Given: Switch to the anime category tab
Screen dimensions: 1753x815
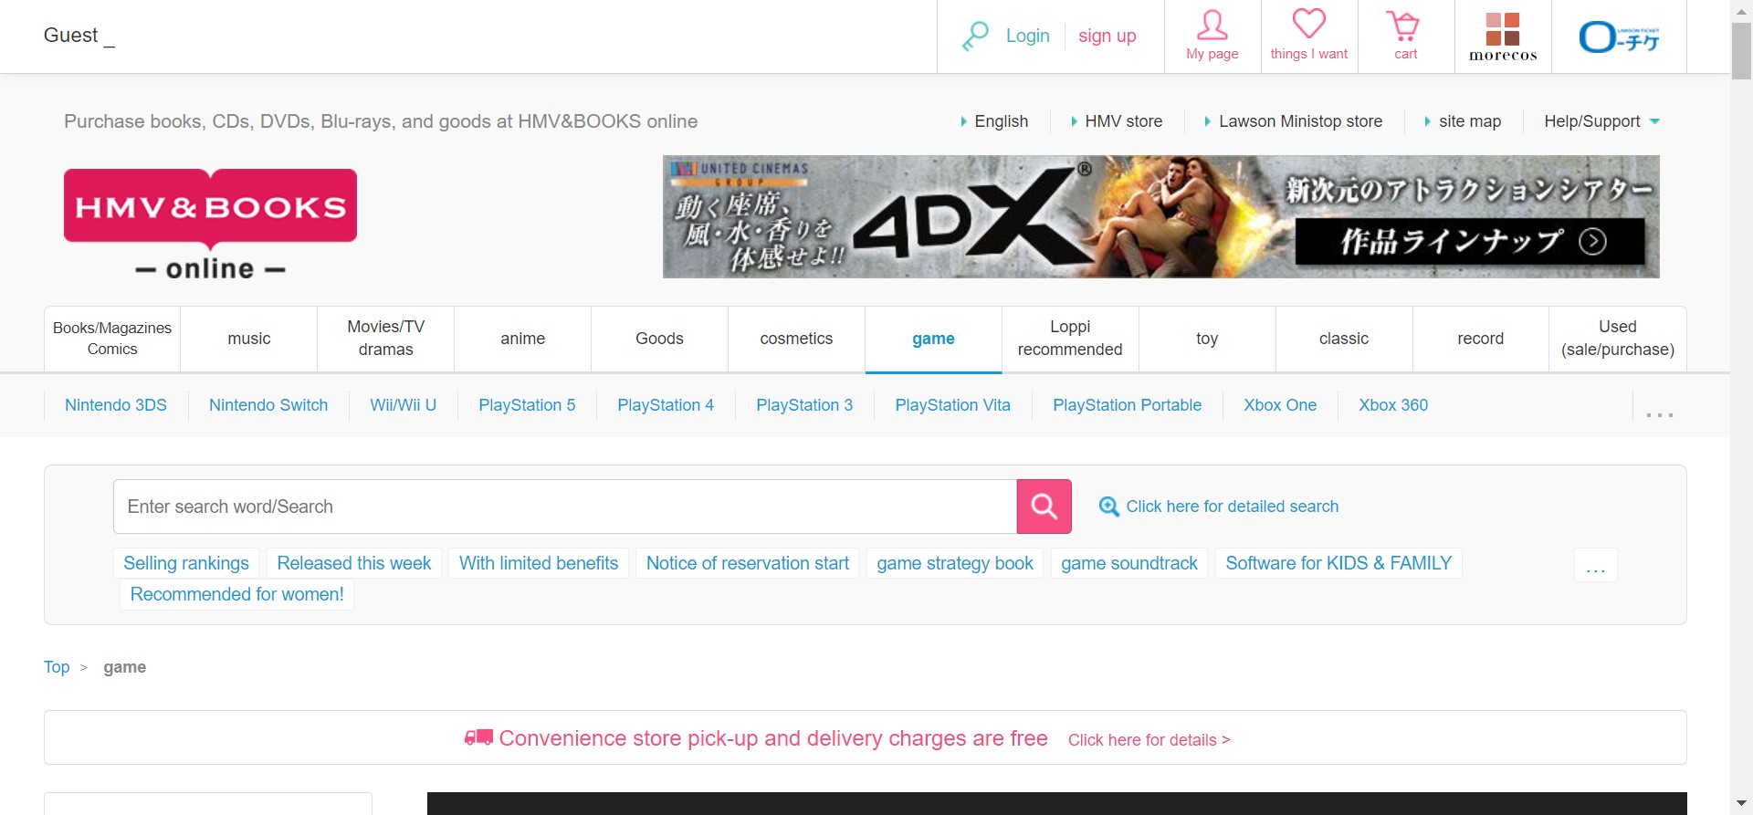Looking at the screenshot, I should (522, 339).
